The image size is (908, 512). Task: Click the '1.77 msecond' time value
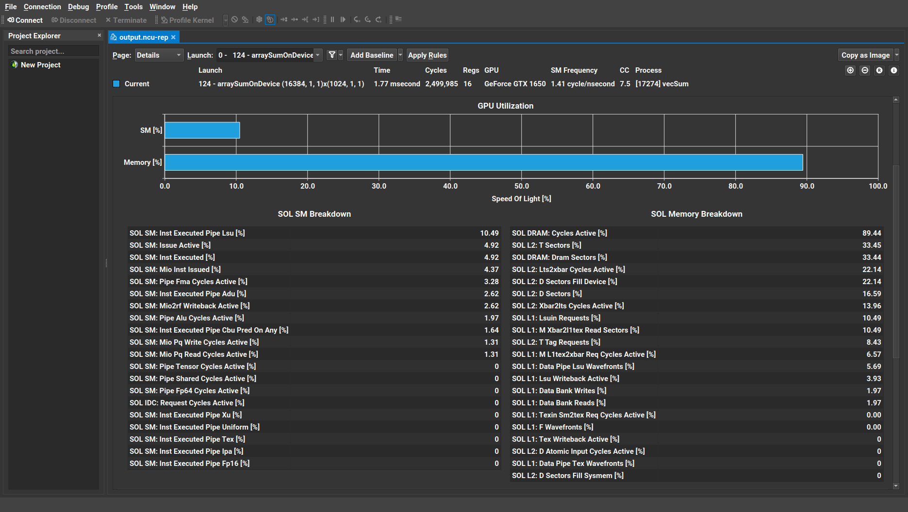click(397, 84)
